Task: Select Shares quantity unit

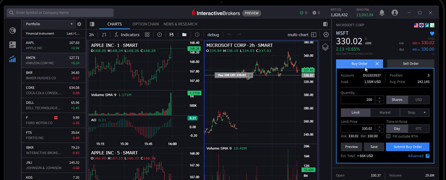Action: pos(397,99)
